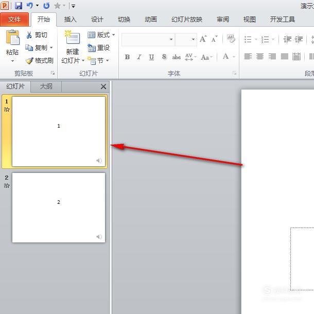Open the 文件 (File) tab

click(14, 20)
